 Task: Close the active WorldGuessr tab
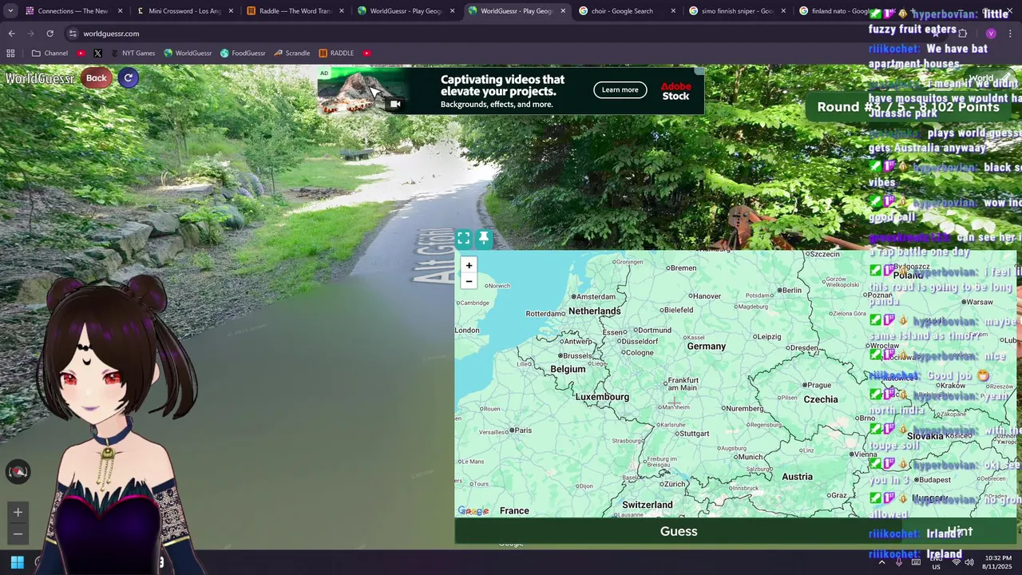[563, 11]
